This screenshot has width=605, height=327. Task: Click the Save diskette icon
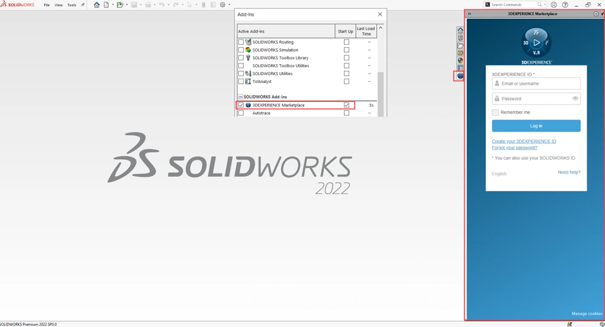(134, 4)
